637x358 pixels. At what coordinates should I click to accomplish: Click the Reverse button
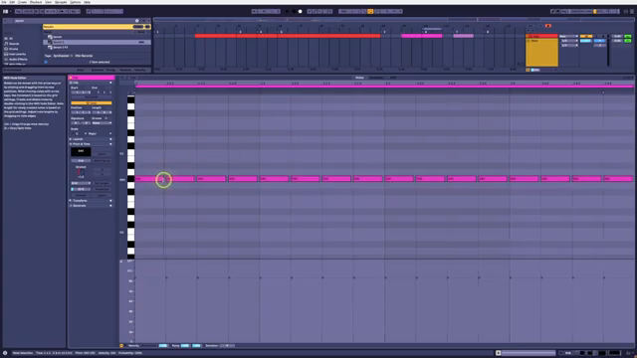click(81, 195)
